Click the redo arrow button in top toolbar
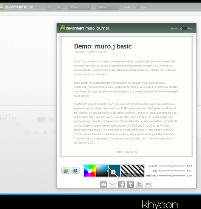 click(59, 7)
